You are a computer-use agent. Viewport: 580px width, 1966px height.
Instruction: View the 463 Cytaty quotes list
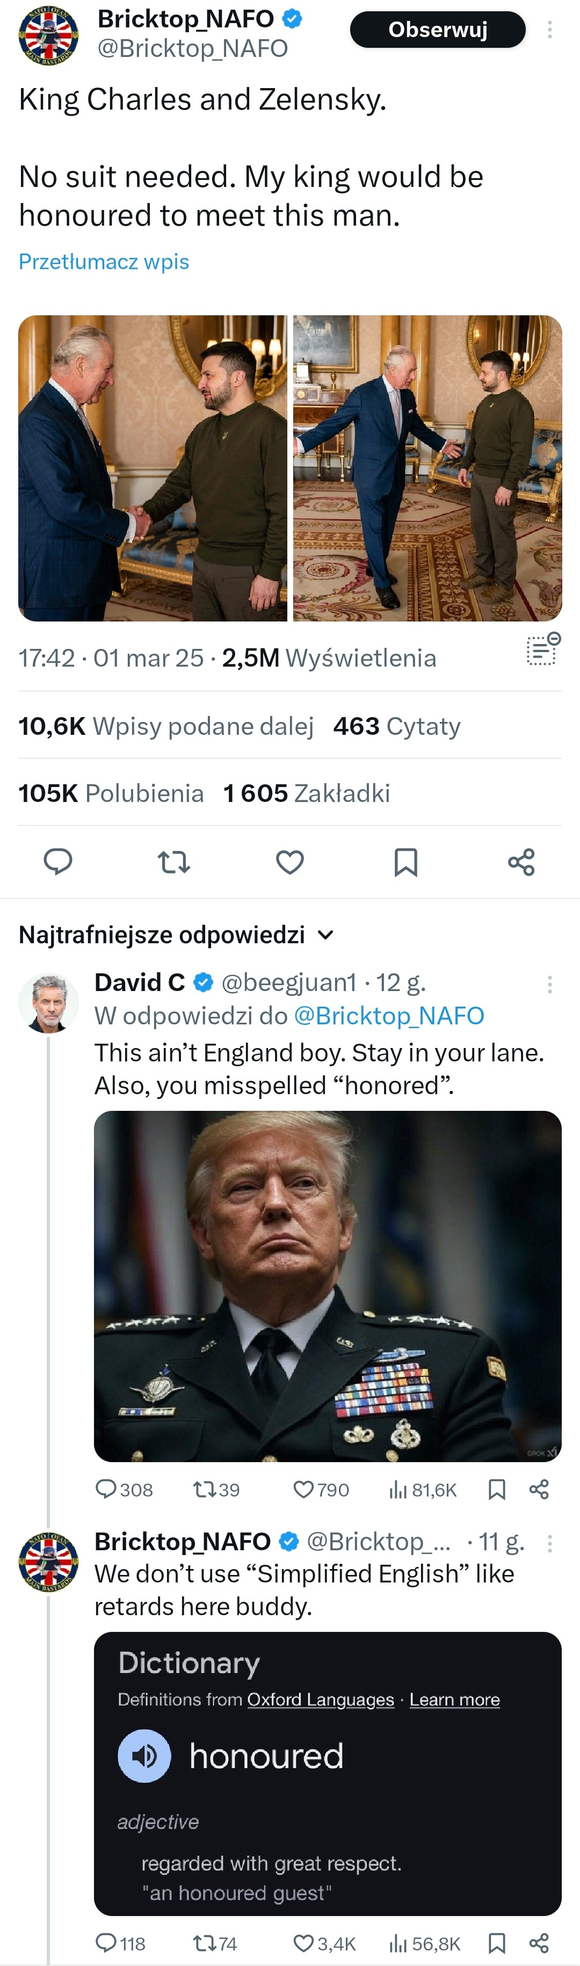tap(397, 726)
